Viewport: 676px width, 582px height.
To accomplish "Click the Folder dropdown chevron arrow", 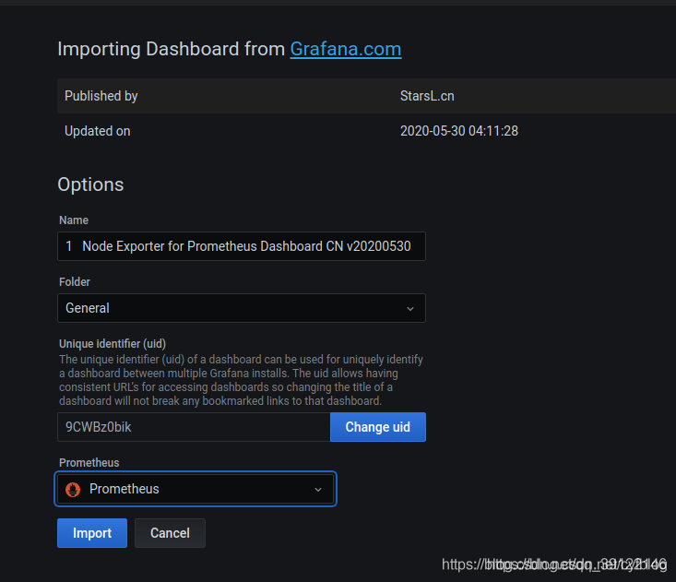I will 410,309.
